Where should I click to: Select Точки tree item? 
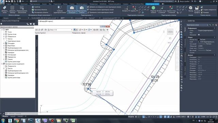tap(10, 32)
